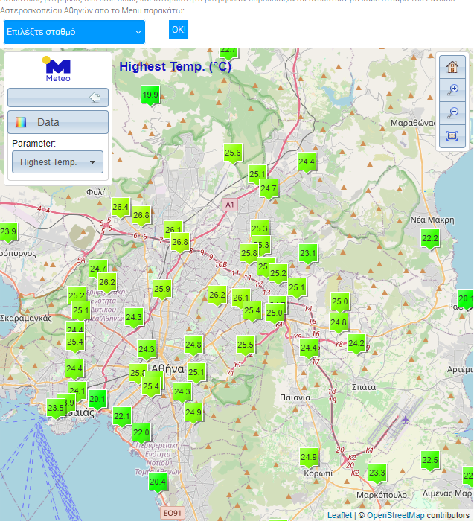Image resolution: width=474 pixels, height=521 pixels.
Task: Click the 24.7 marker near A1 highway
Action: 269,189
